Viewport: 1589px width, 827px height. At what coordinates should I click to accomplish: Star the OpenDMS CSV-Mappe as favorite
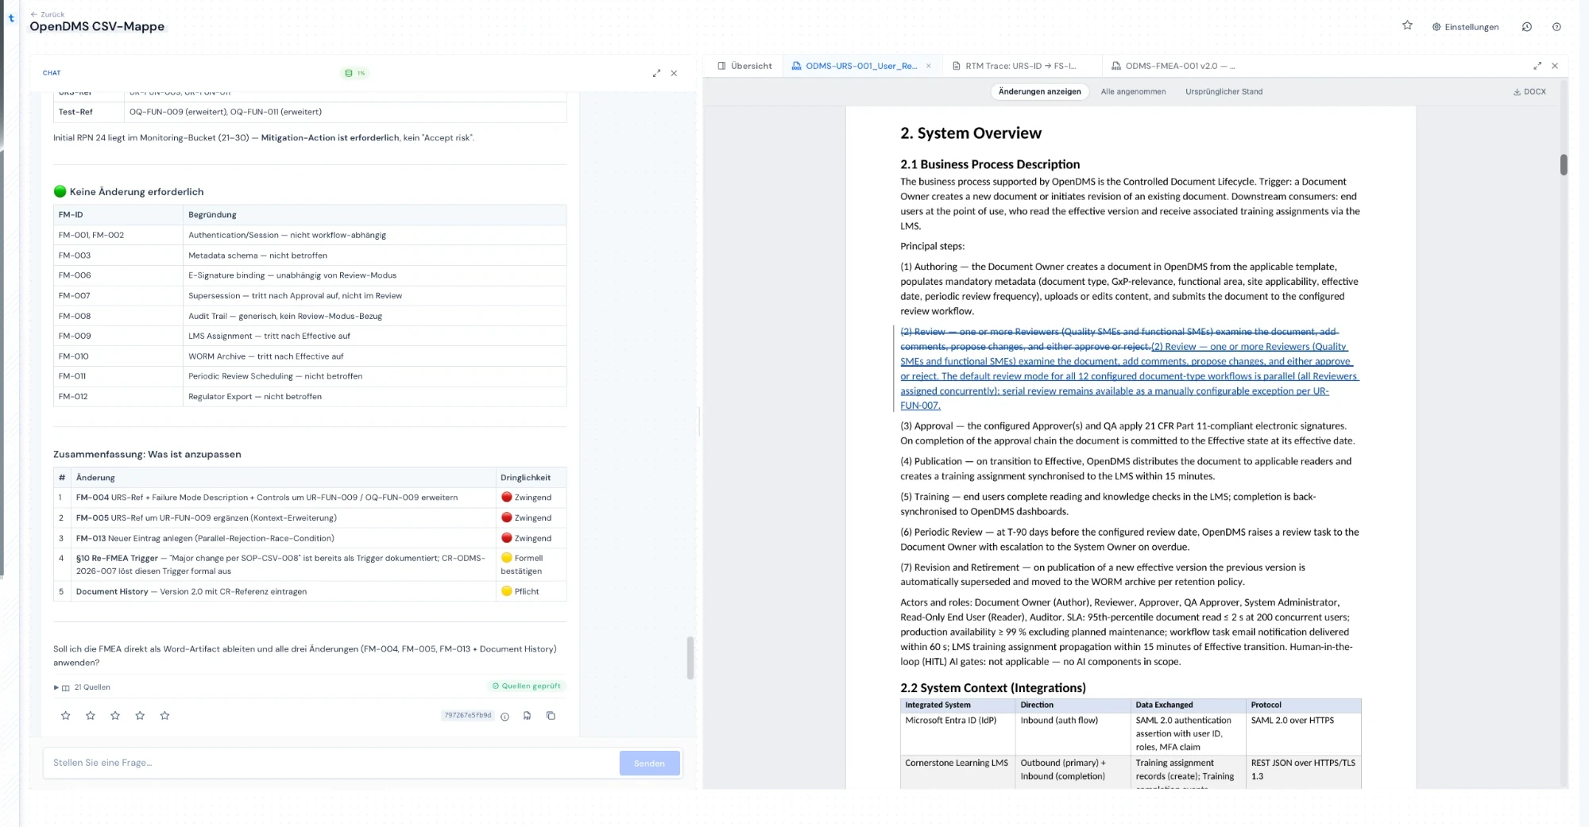tap(1407, 25)
